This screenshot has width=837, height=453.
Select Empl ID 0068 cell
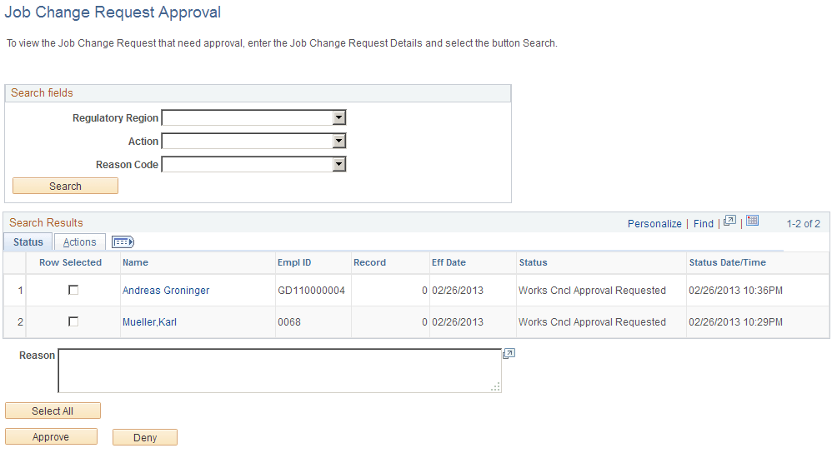289,322
